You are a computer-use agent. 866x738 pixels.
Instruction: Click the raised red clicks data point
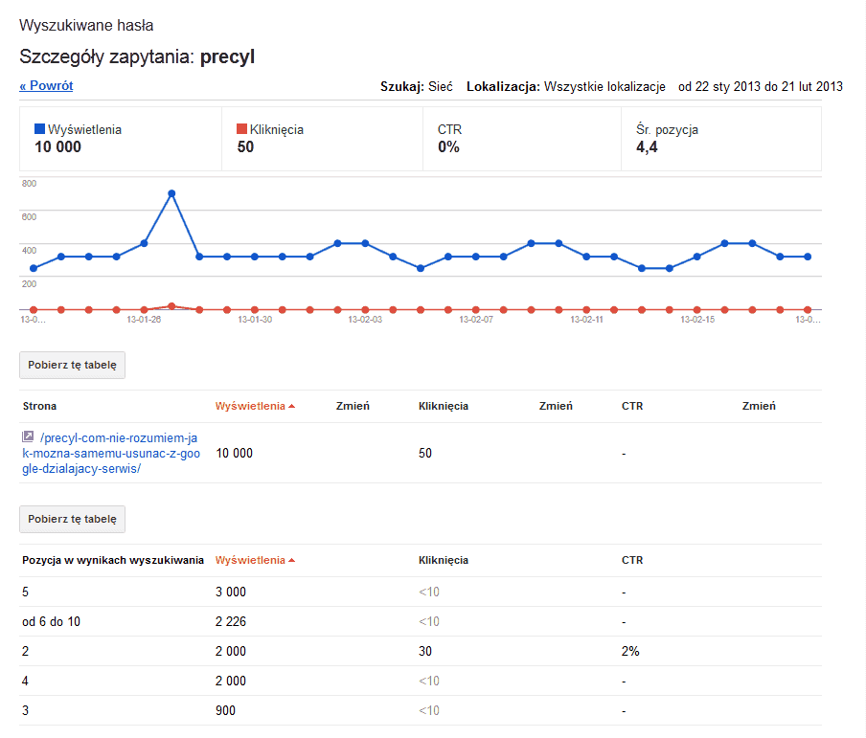171,305
